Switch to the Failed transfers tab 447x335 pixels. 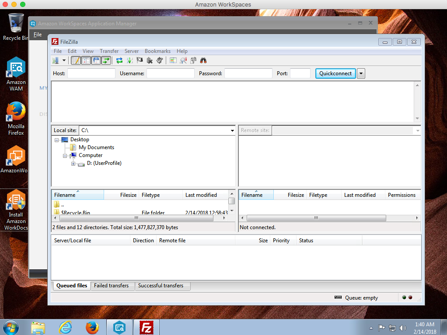pyautogui.click(x=112, y=286)
